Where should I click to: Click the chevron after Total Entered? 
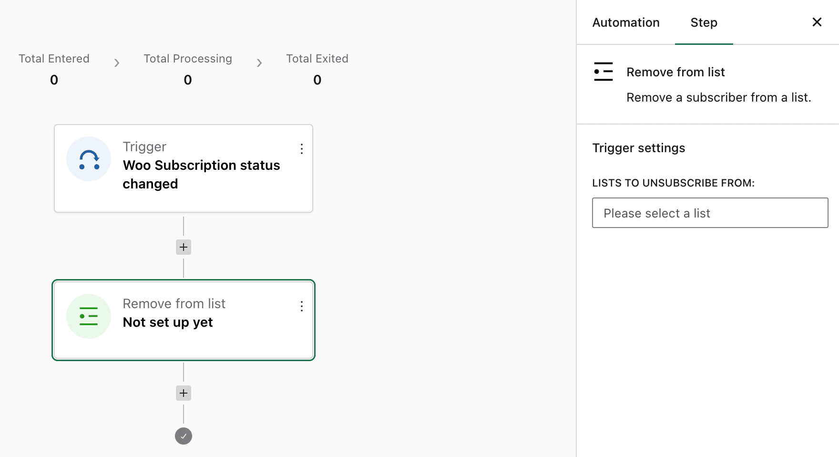(117, 63)
